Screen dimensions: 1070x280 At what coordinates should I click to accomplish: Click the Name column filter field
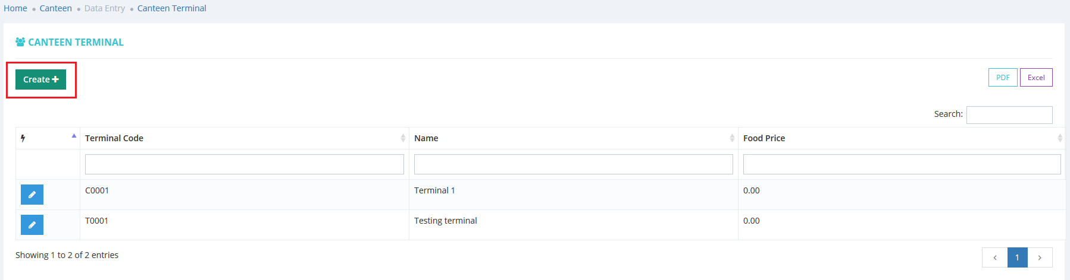coord(573,164)
